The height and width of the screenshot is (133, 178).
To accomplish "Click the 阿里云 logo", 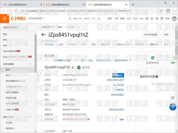I will [19, 18].
